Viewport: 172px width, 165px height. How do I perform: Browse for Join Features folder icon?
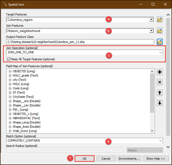[x=160, y=31]
